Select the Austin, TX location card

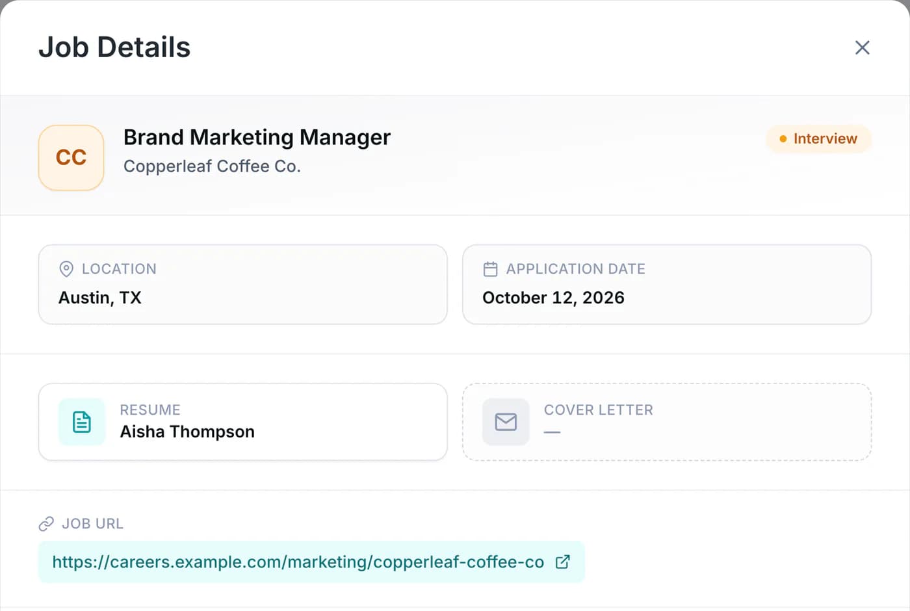click(x=243, y=285)
